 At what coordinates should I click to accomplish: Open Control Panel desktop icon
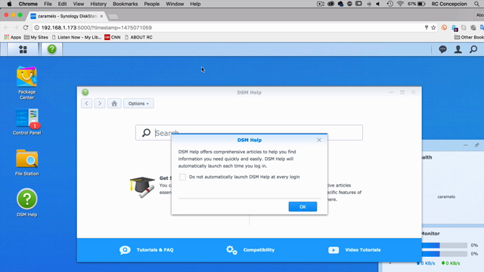(27, 122)
